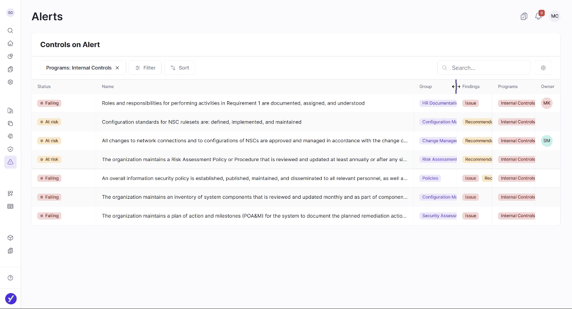The height and width of the screenshot is (309, 572).
Task: Click Internal Controls tag in HR Documentation row
Action: (517, 103)
